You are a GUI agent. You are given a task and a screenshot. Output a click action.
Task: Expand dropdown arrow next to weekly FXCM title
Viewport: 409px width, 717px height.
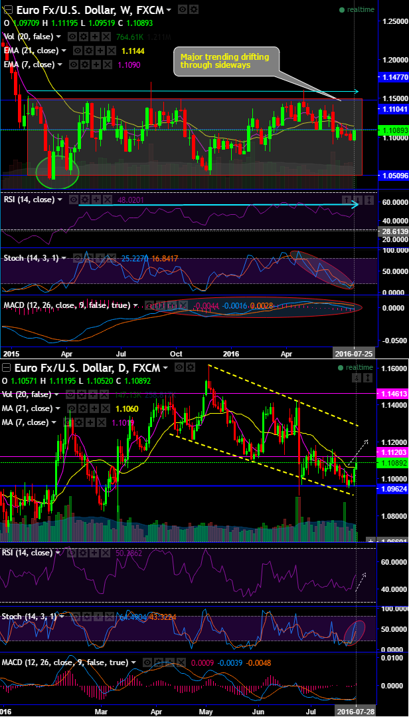coord(169,10)
